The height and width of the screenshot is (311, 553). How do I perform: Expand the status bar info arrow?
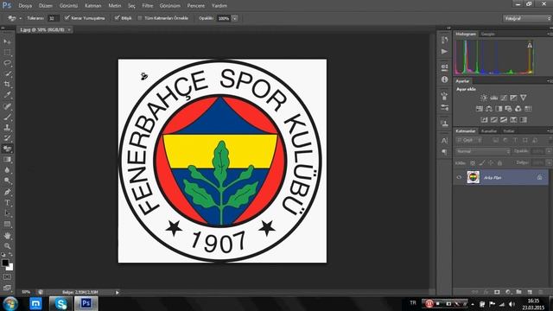(118, 292)
